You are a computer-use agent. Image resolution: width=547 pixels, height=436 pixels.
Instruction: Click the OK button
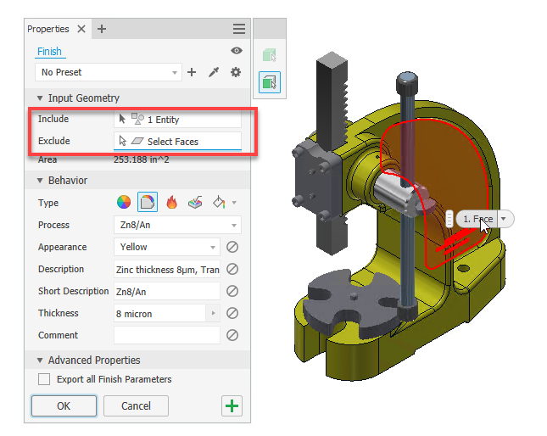pyautogui.click(x=64, y=405)
